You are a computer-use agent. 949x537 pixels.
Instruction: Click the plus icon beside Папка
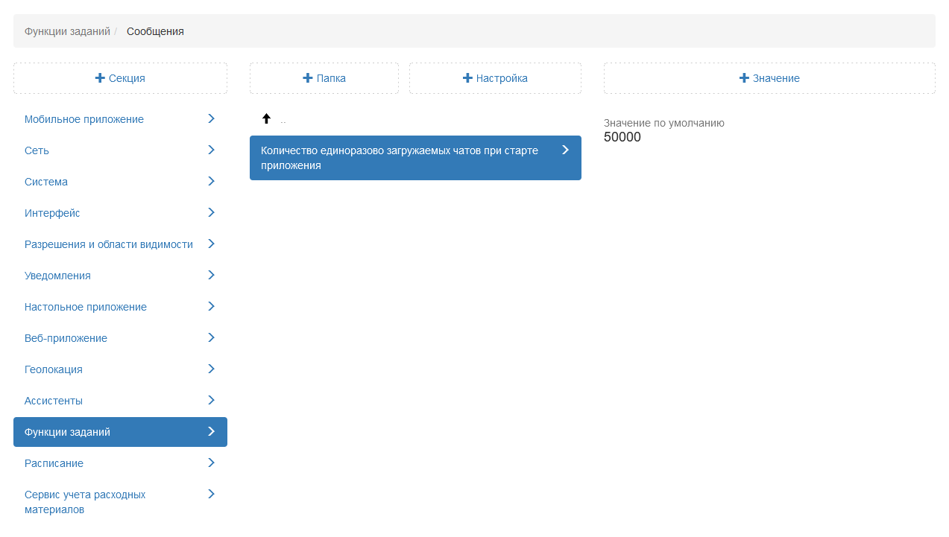[307, 78]
